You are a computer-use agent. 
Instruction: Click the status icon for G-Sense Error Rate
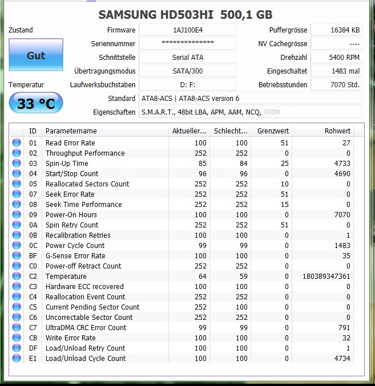17,255
